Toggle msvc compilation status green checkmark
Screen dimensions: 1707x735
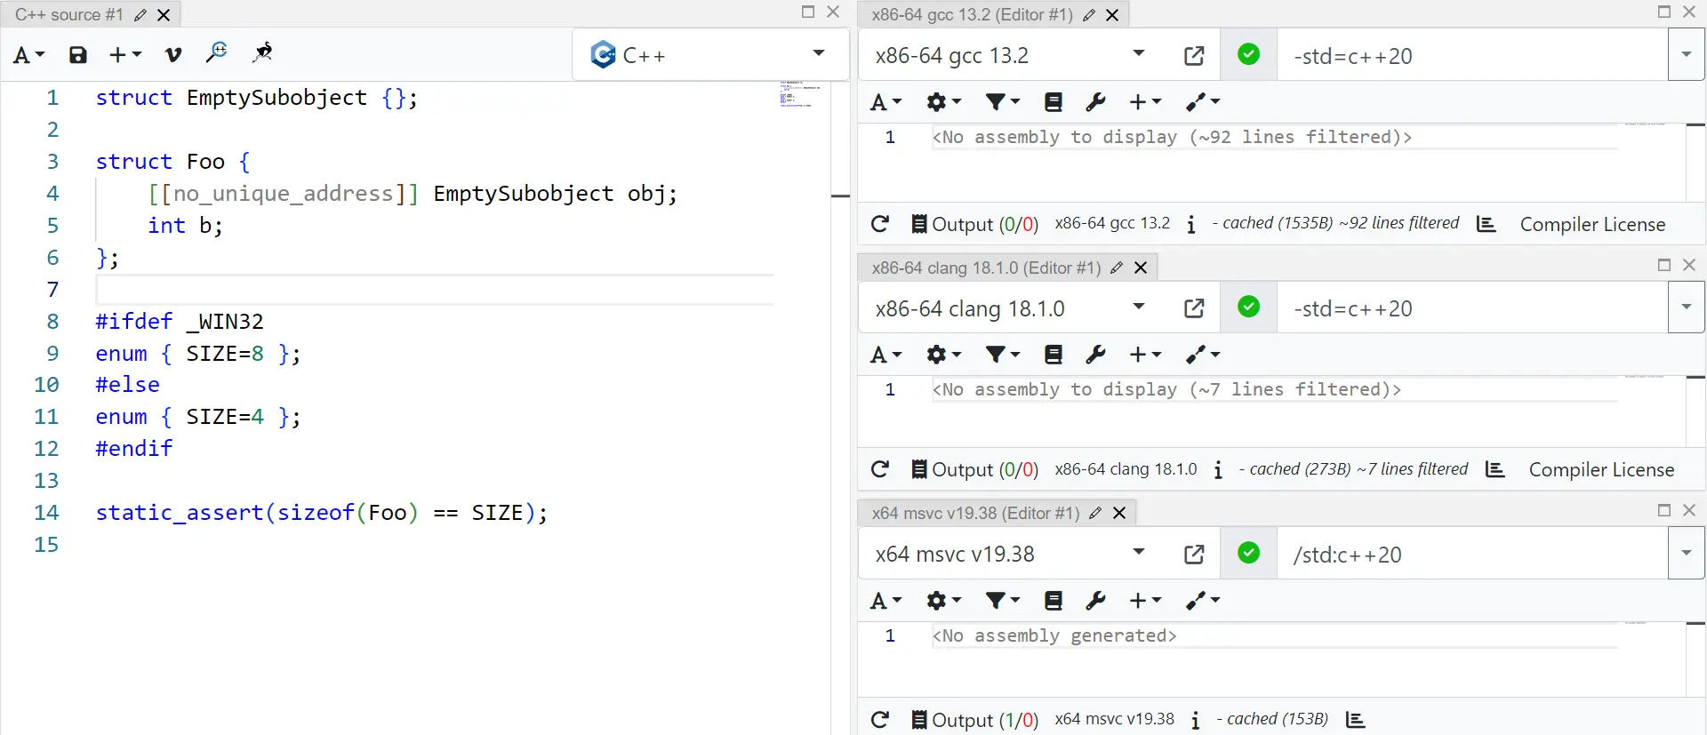point(1248,554)
